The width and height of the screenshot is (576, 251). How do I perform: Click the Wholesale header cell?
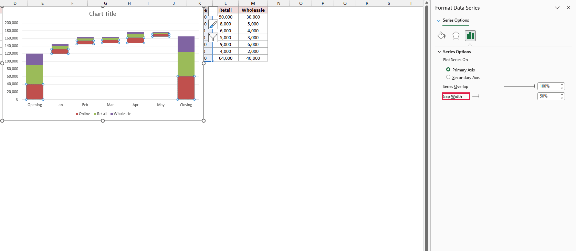(253, 10)
